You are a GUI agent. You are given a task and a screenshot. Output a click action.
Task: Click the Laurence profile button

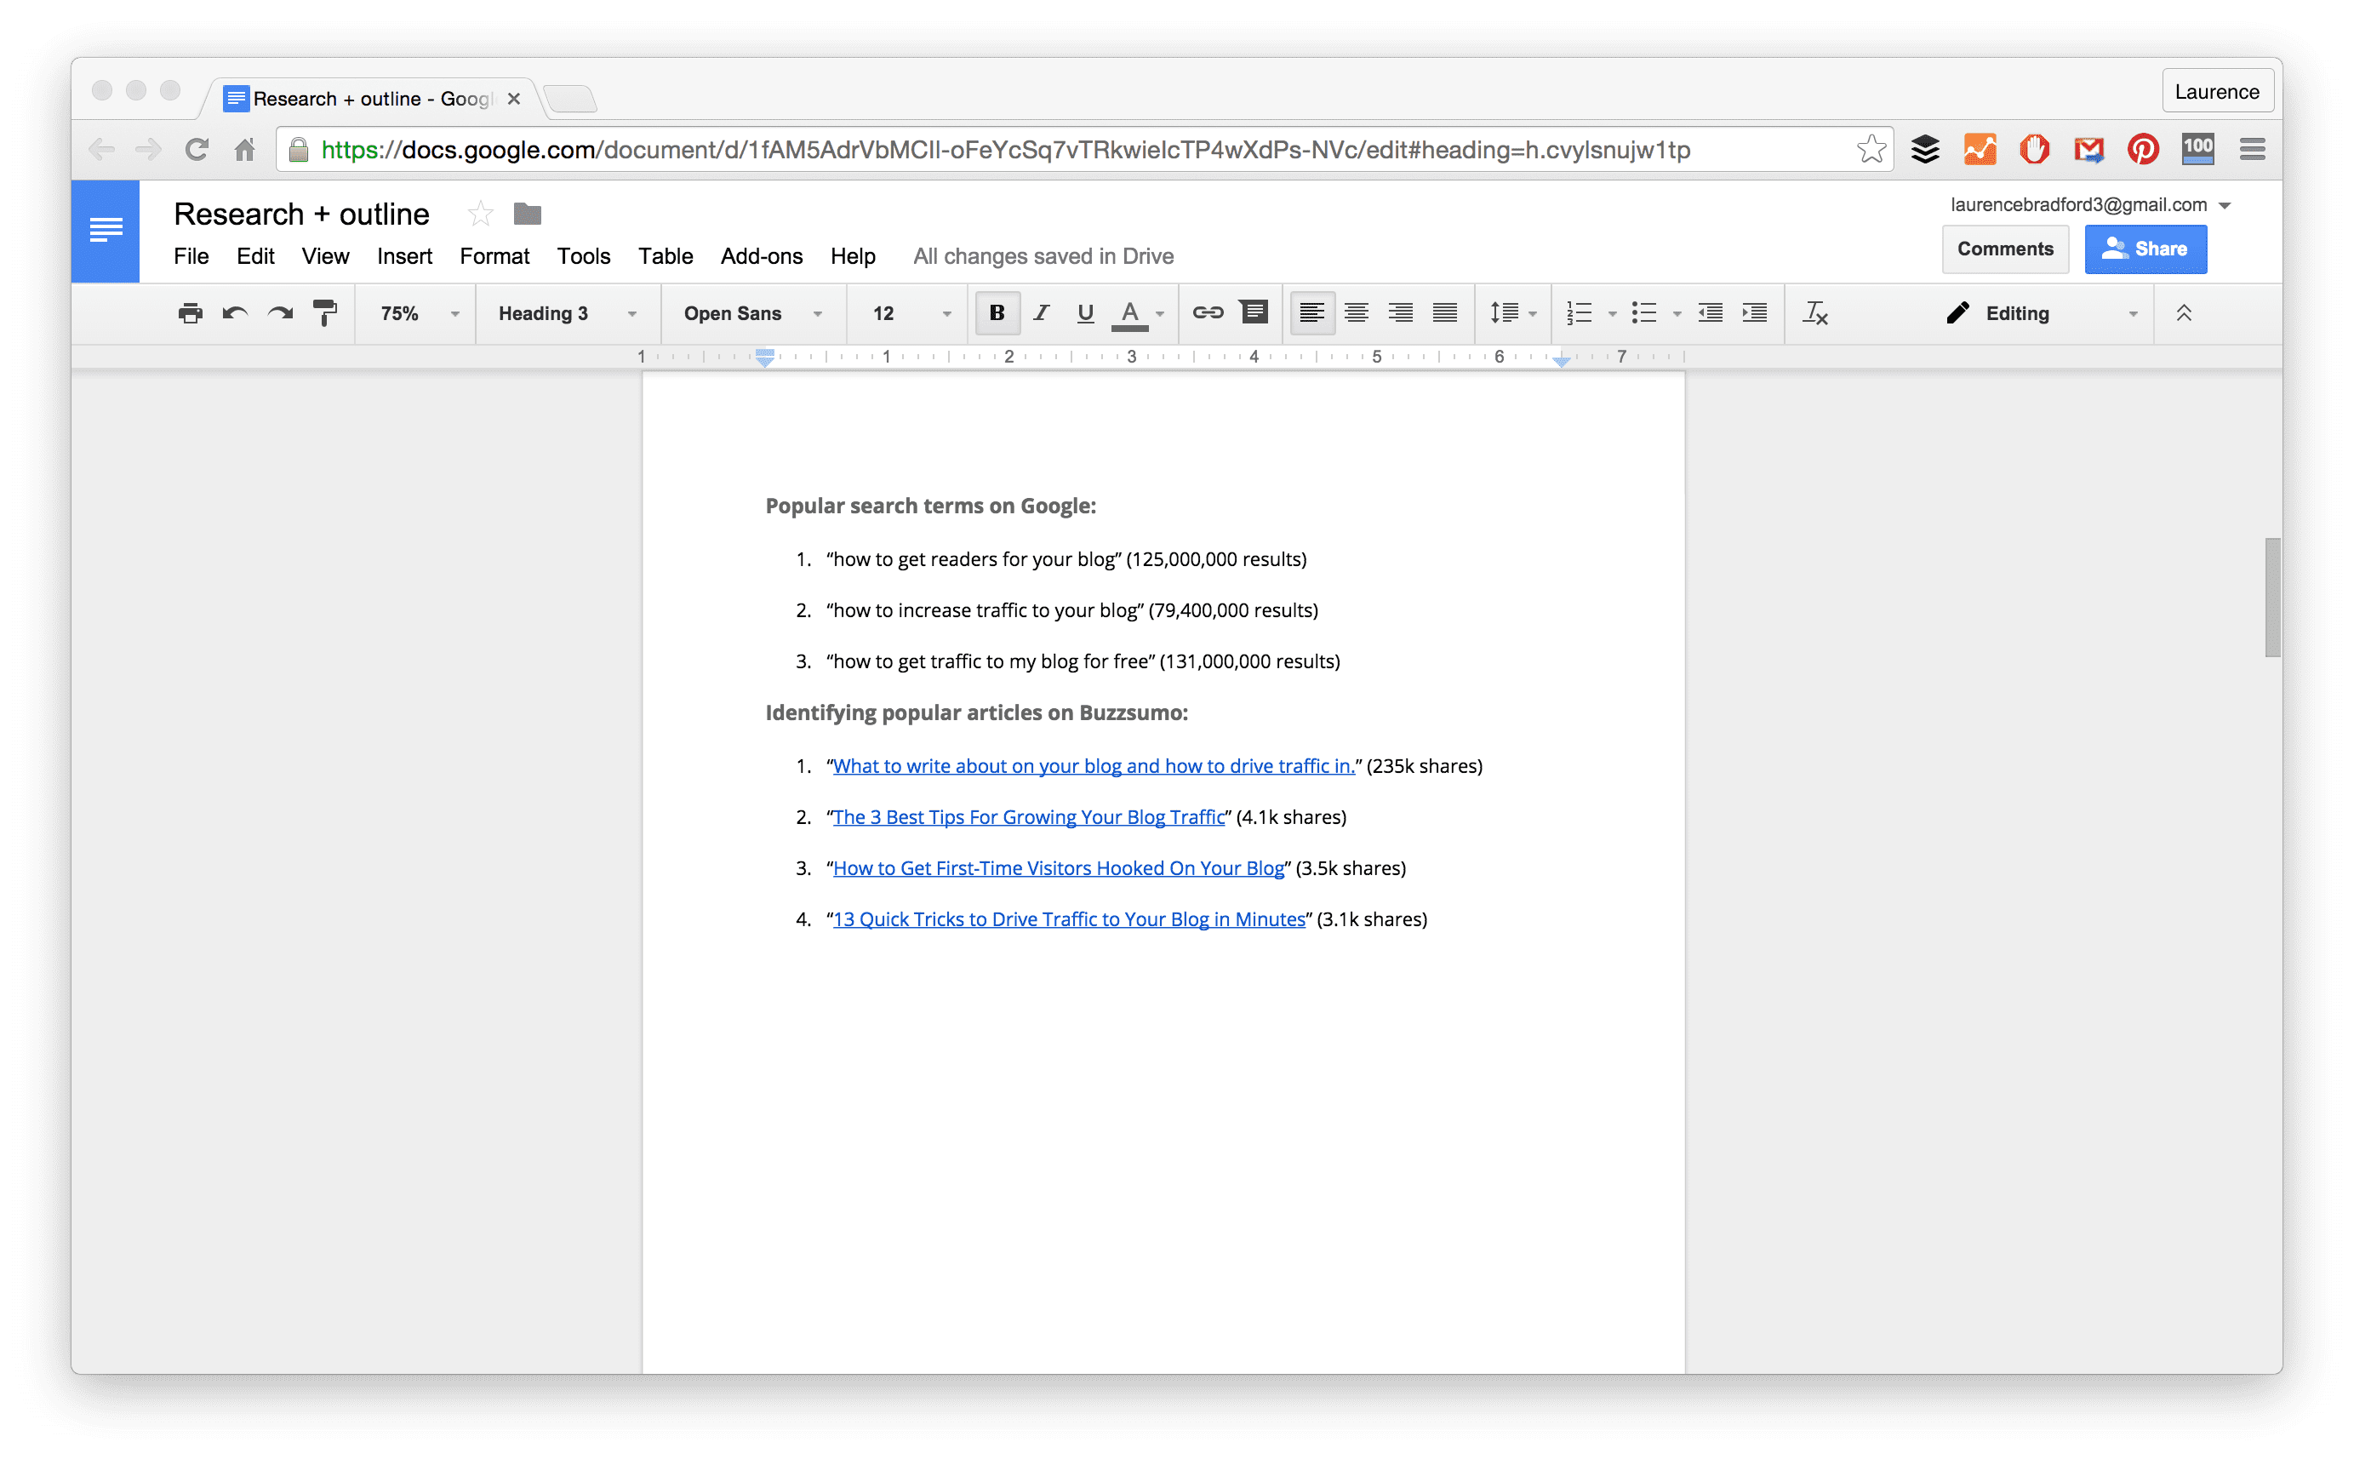tap(2216, 92)
